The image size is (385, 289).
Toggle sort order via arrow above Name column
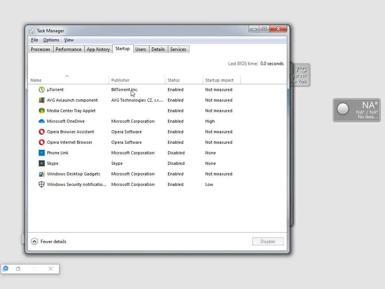(x=67, y=76)
